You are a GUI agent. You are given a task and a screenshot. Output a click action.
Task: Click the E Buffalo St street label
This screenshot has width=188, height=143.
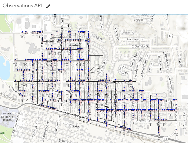point(140,46)
